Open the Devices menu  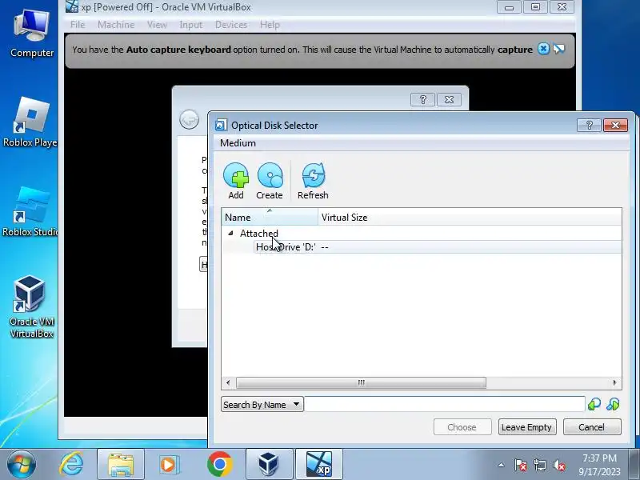pyautogui.click(x=231, y=25)
